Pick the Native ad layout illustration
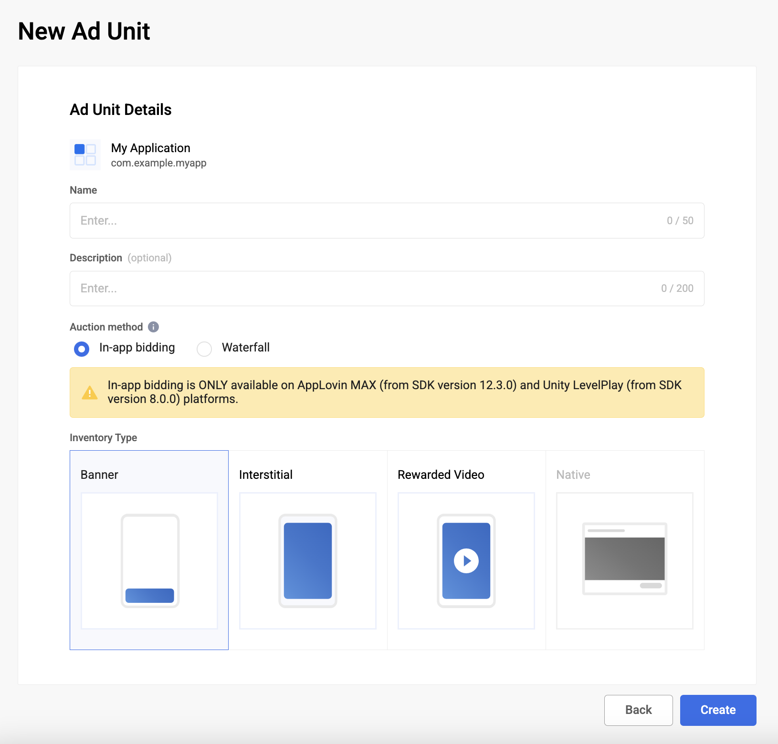 [x=624, y=559]
